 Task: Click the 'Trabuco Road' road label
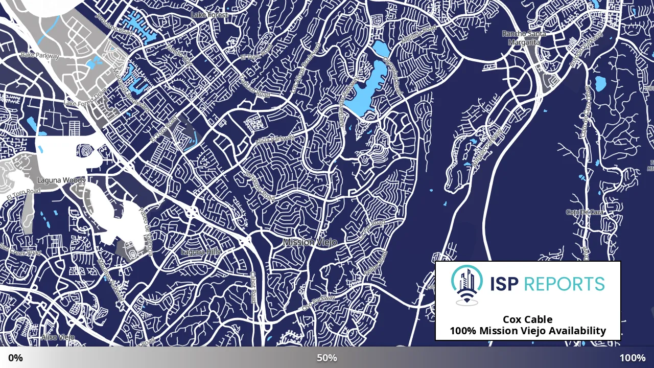[254, 87]
